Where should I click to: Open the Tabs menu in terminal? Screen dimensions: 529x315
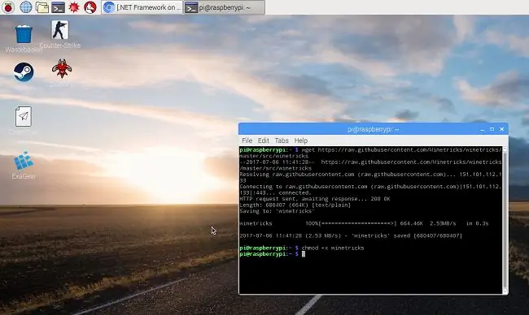[282, 140]
